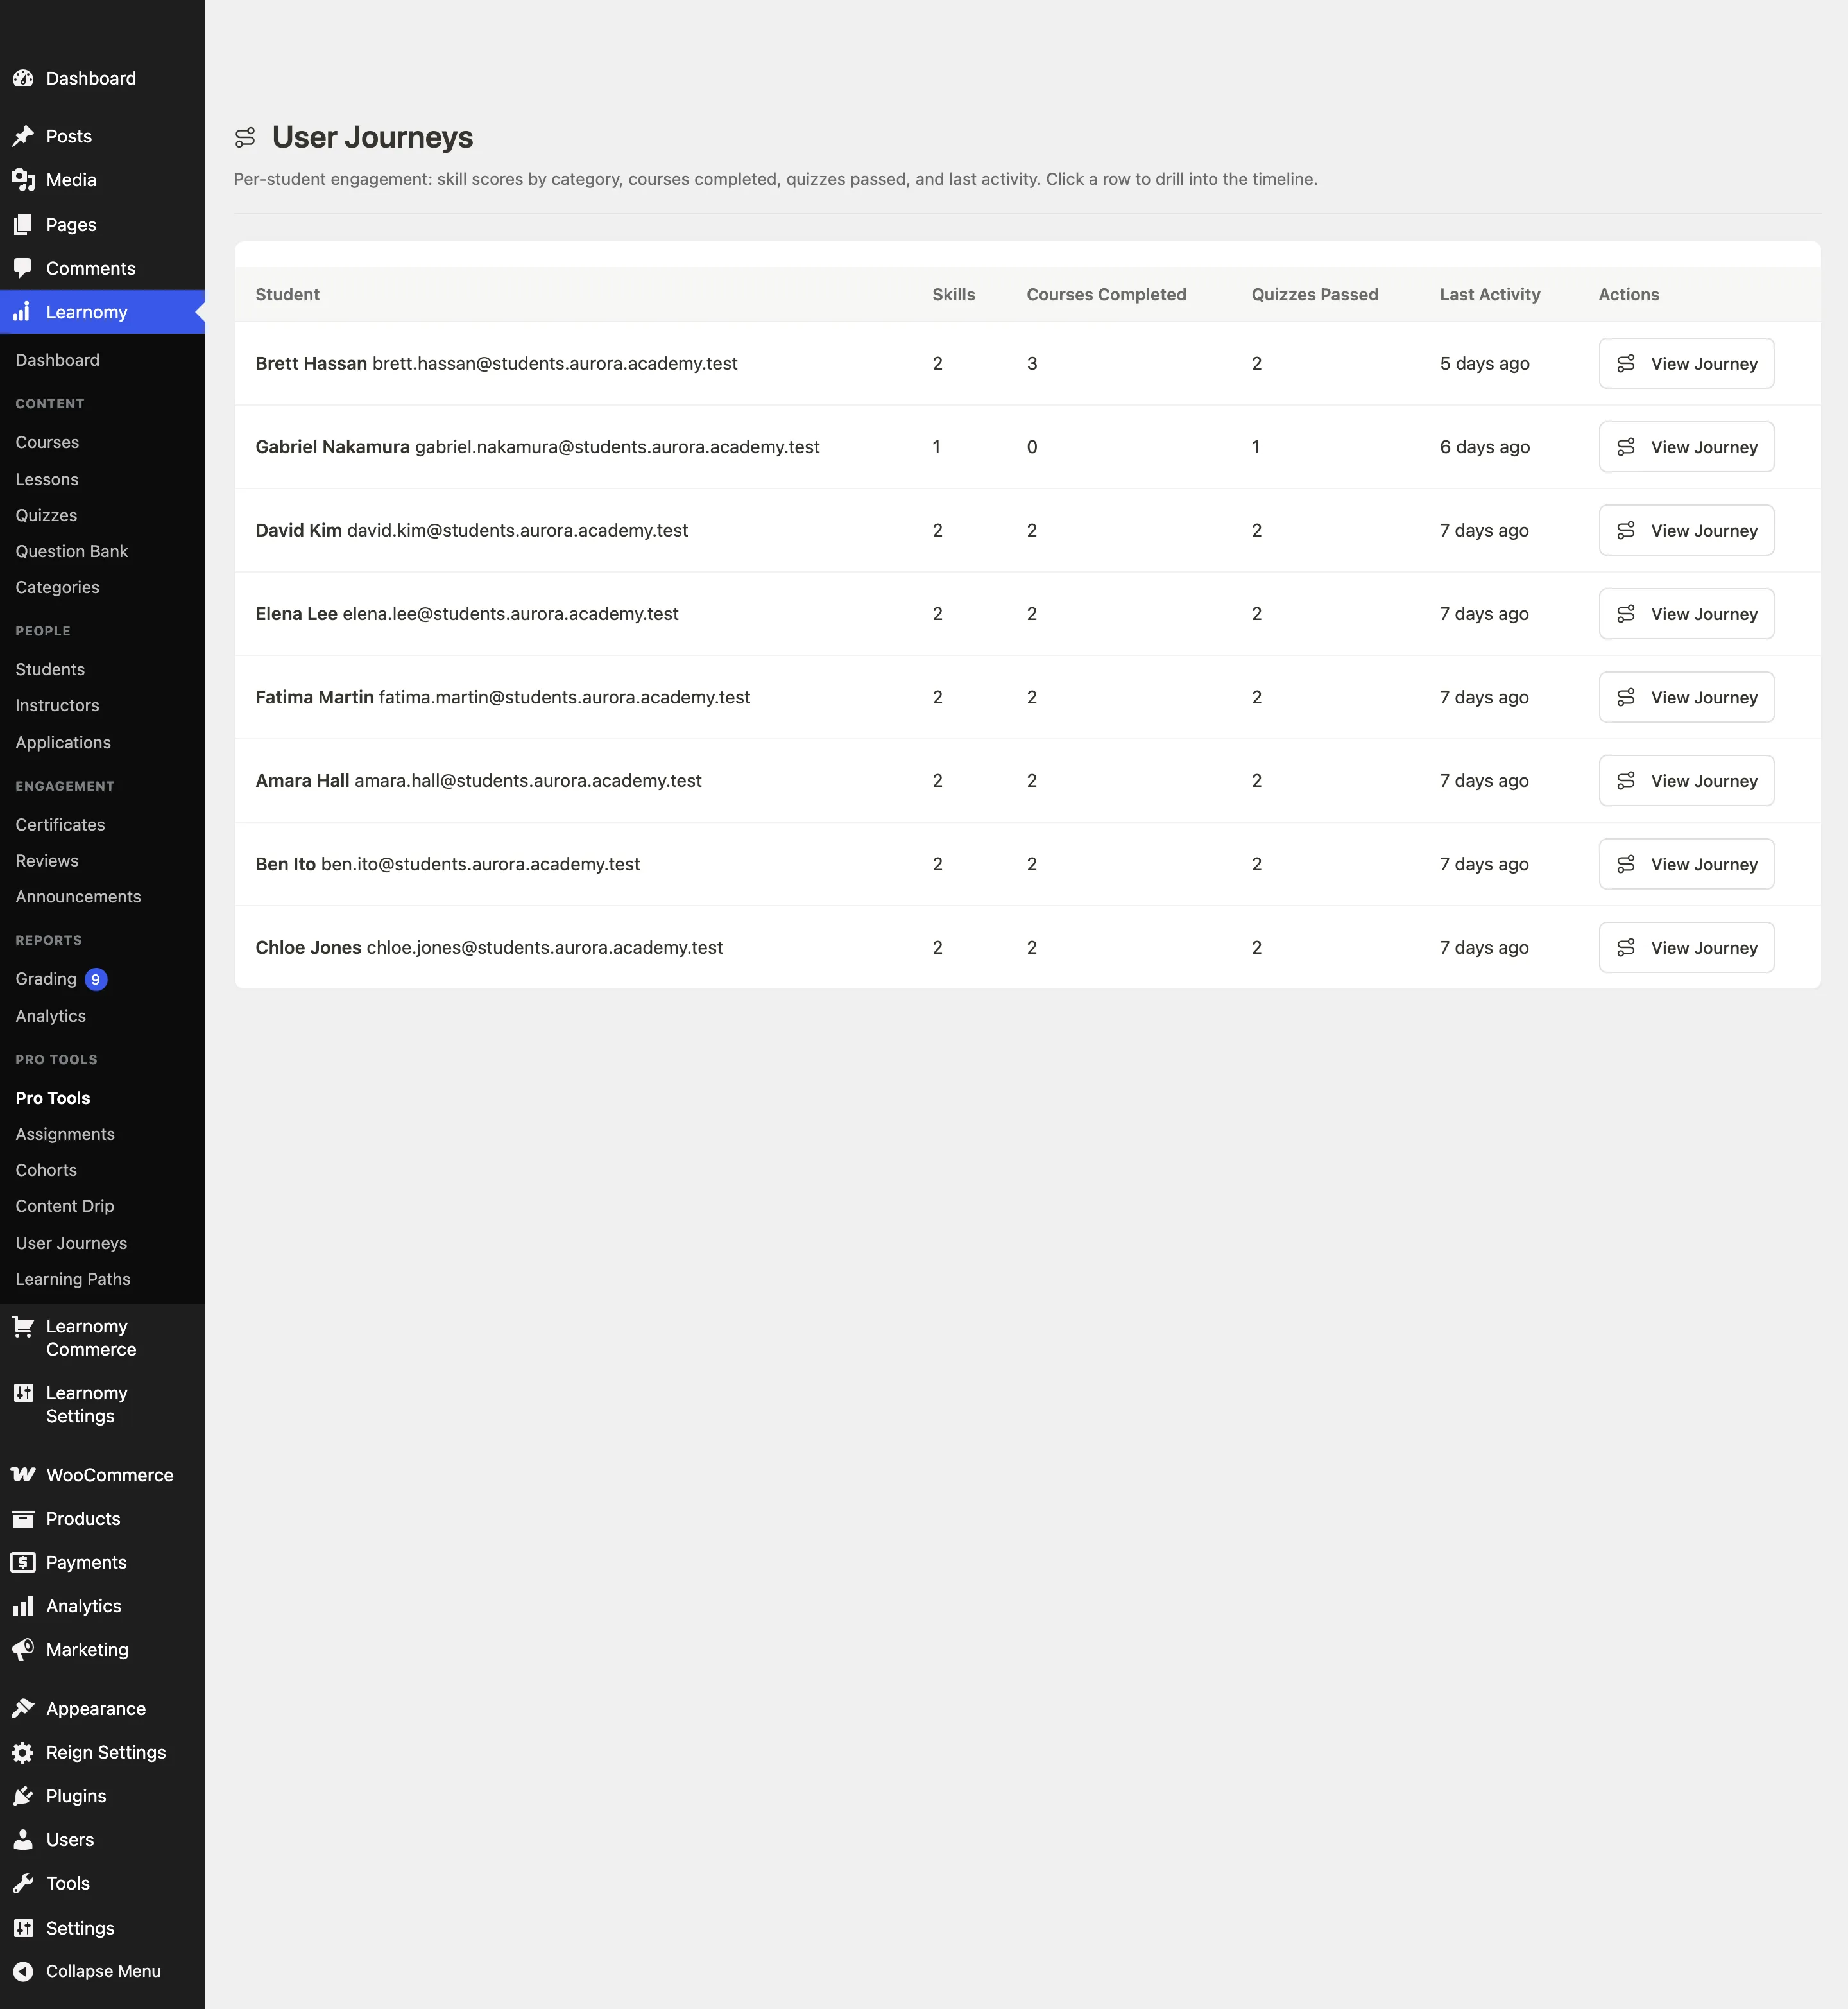Click the Users person icon
This screenshot has height=2009, width=1848.
[x=23, y=1840]
